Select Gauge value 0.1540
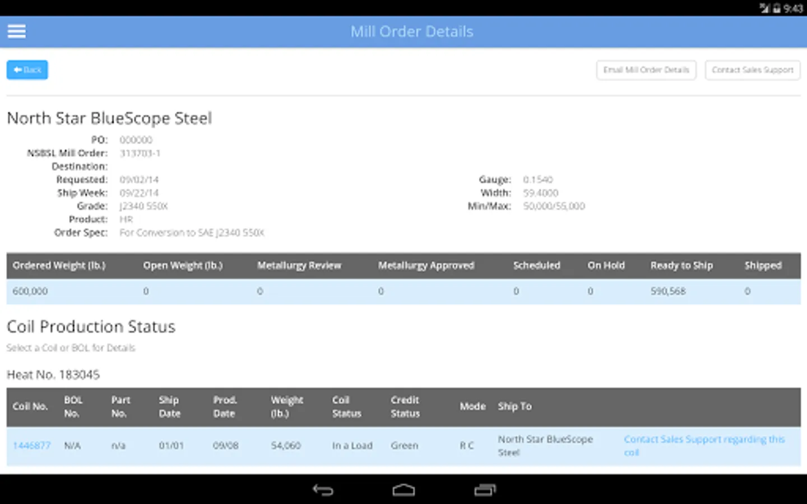 (538, 180)
